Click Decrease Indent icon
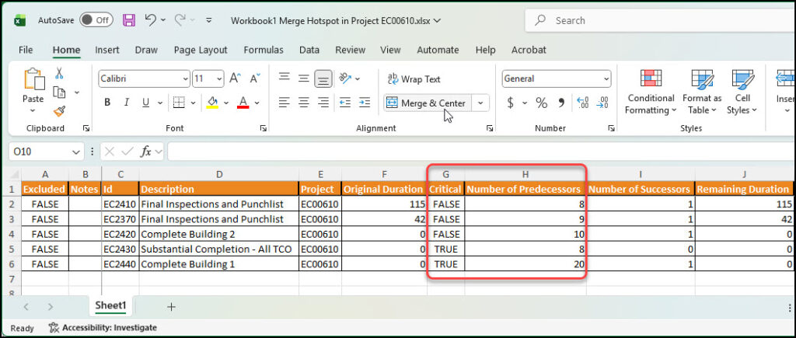Viewport: 796px width, 338px height. point(345,103)
